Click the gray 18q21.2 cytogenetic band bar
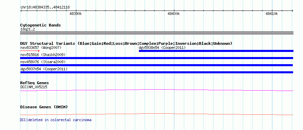 [x=157, y=33]
